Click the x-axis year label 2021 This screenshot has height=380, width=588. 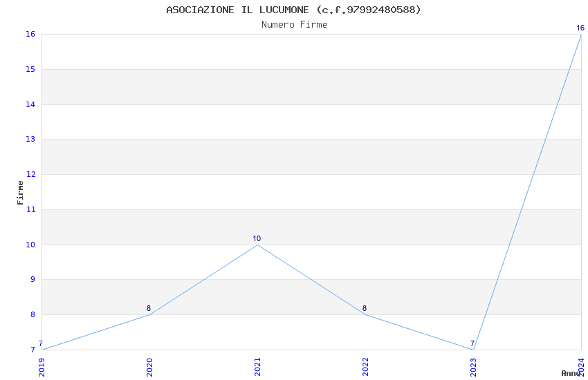[x=257, y=367]
